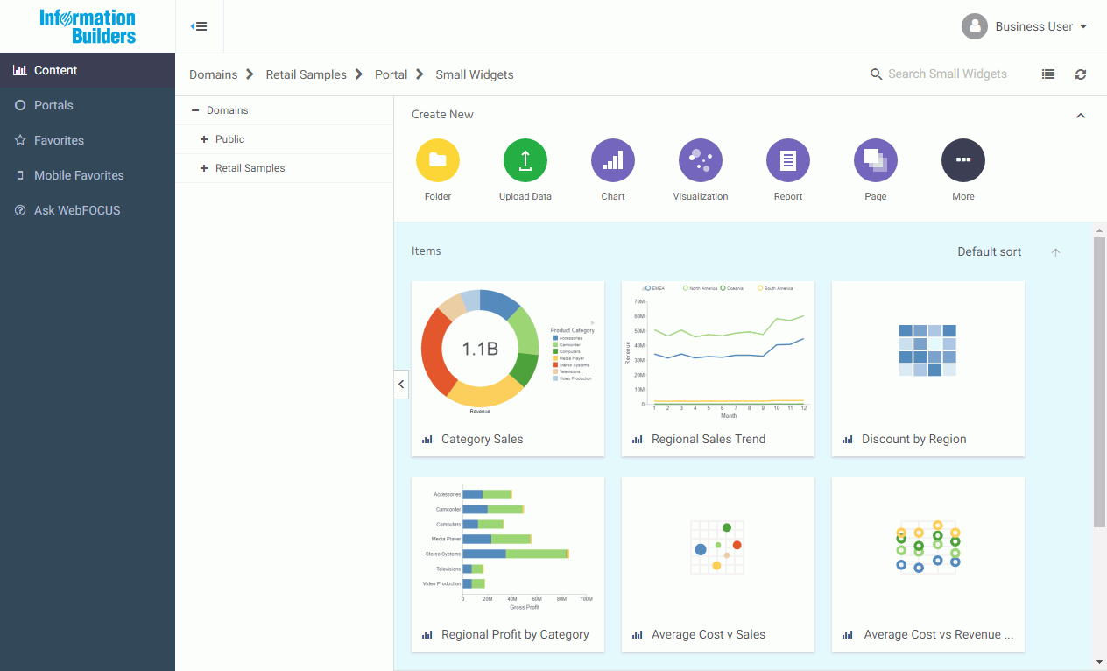The width and height of the screenshot is (1107, 671).
Task: Open the More creation options
Action: click(963, 161)
